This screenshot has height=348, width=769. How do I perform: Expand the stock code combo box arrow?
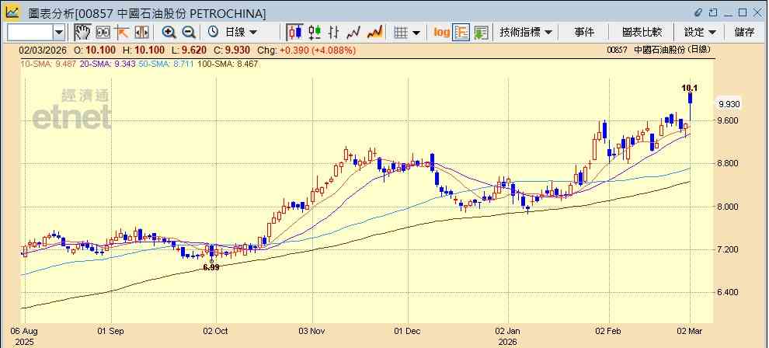pyautogui.click(x=59, y=33)
